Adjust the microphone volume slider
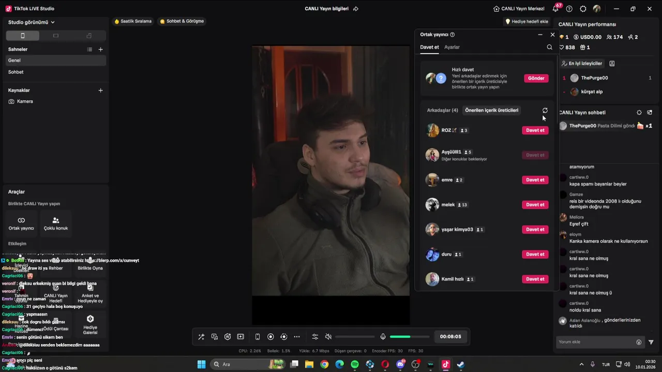This screenshot has height=372, width=662. click(409, 337)
